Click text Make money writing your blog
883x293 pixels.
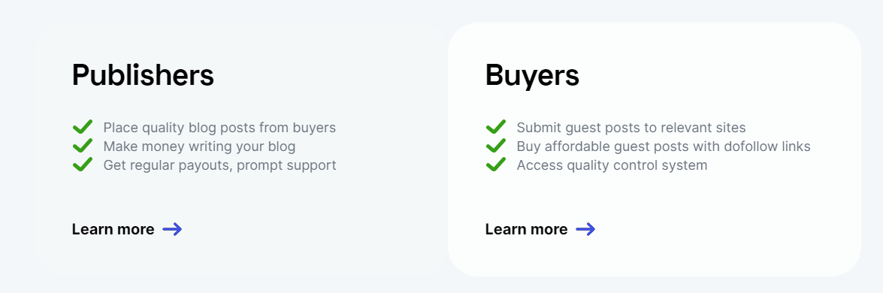click(x=199, y=146)
